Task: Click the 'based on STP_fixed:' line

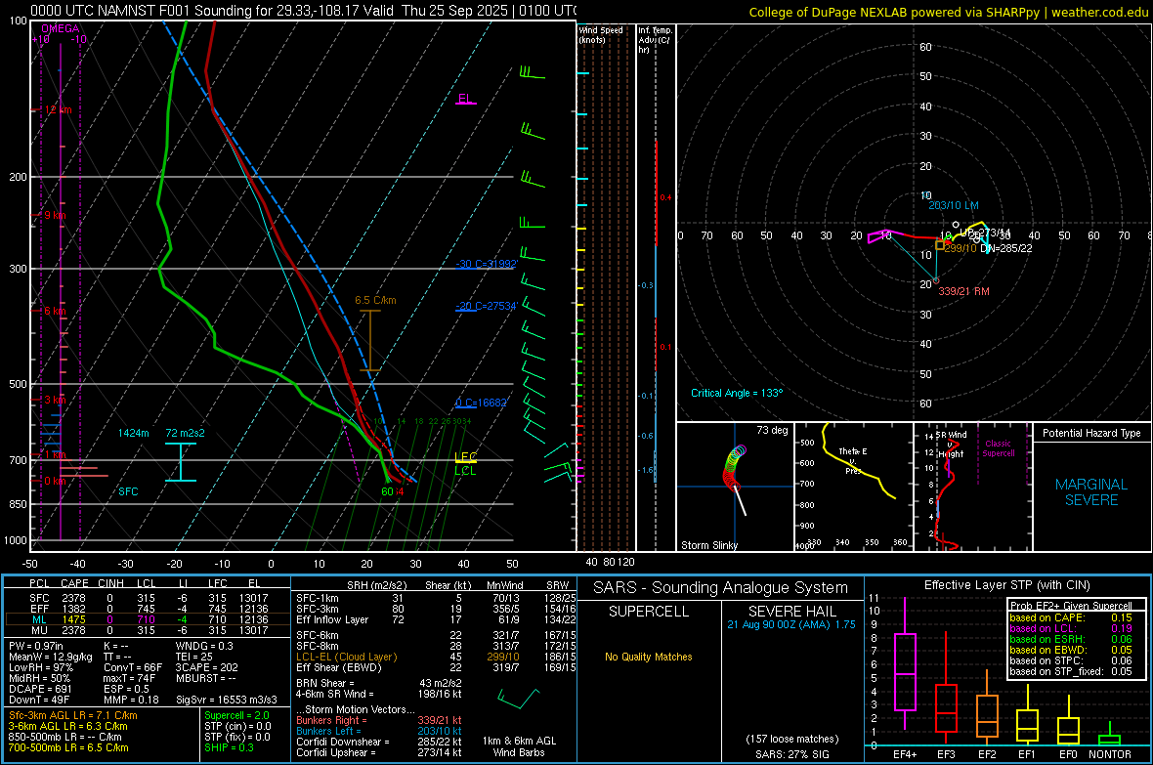Action: (1071, 671)
